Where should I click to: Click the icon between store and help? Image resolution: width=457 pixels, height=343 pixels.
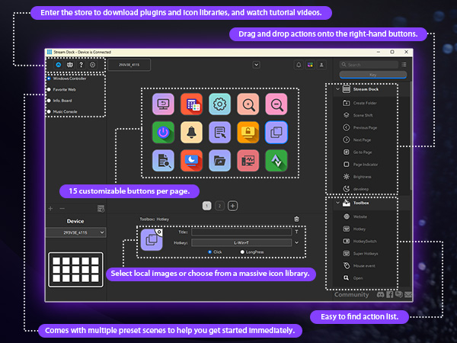pyautogui.click(x=70, y=65)
